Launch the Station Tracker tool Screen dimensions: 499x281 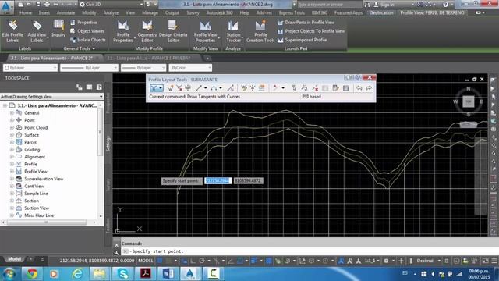(x=233, y=31)
